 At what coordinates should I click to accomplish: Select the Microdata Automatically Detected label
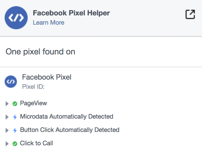[x=67, y=117]
